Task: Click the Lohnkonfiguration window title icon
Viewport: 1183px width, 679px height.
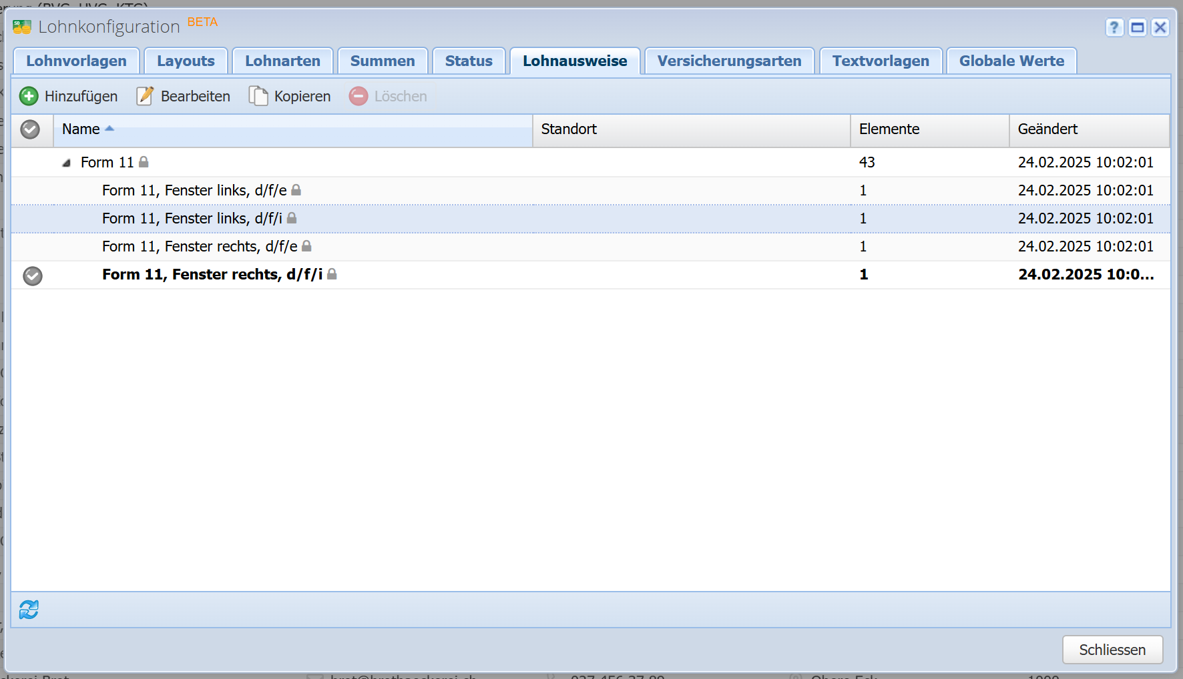Action: (x=22, y=27)
